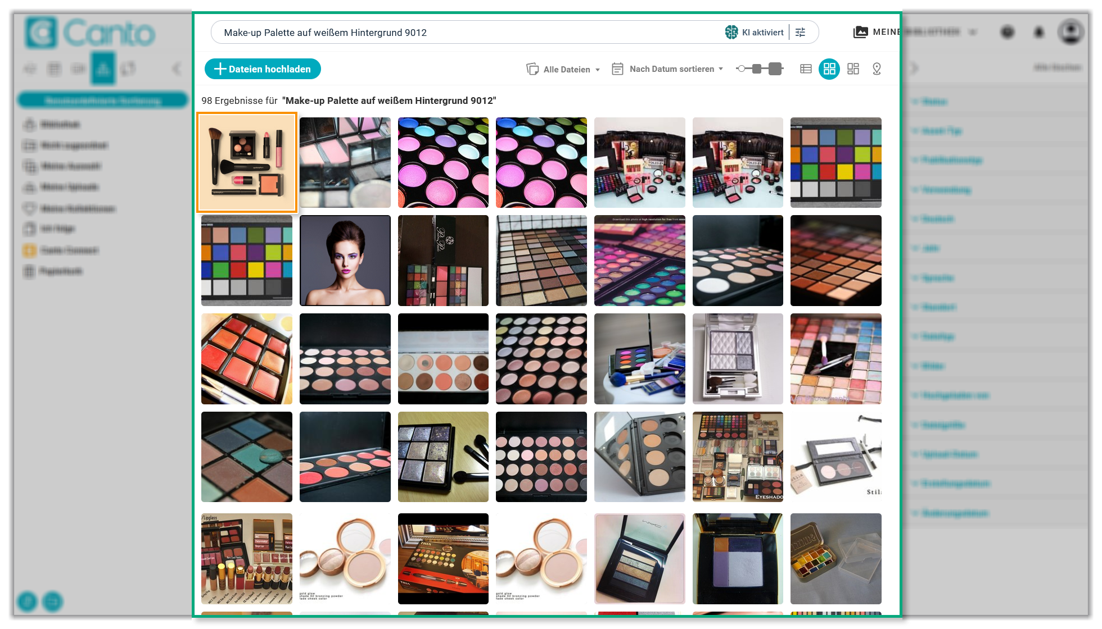
Task: Switch to masonry view layout
Action: pos(853,69)
